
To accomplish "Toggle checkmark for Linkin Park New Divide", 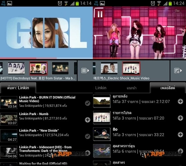I will [88, 136].
